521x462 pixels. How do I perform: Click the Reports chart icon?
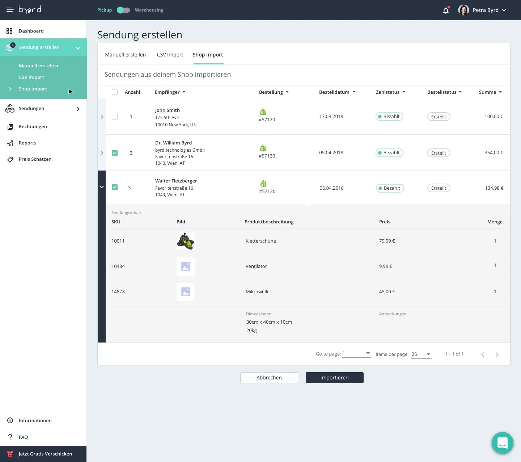[x=10, y=143]
